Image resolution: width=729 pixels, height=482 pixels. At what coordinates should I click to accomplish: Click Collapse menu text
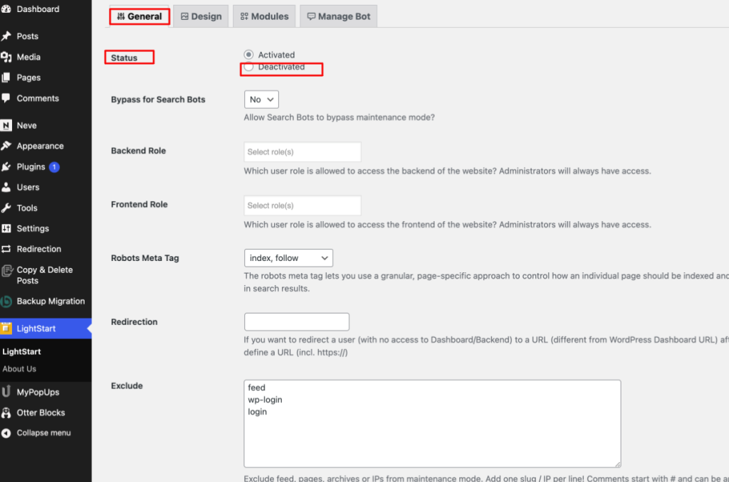[x=43, y=433]
